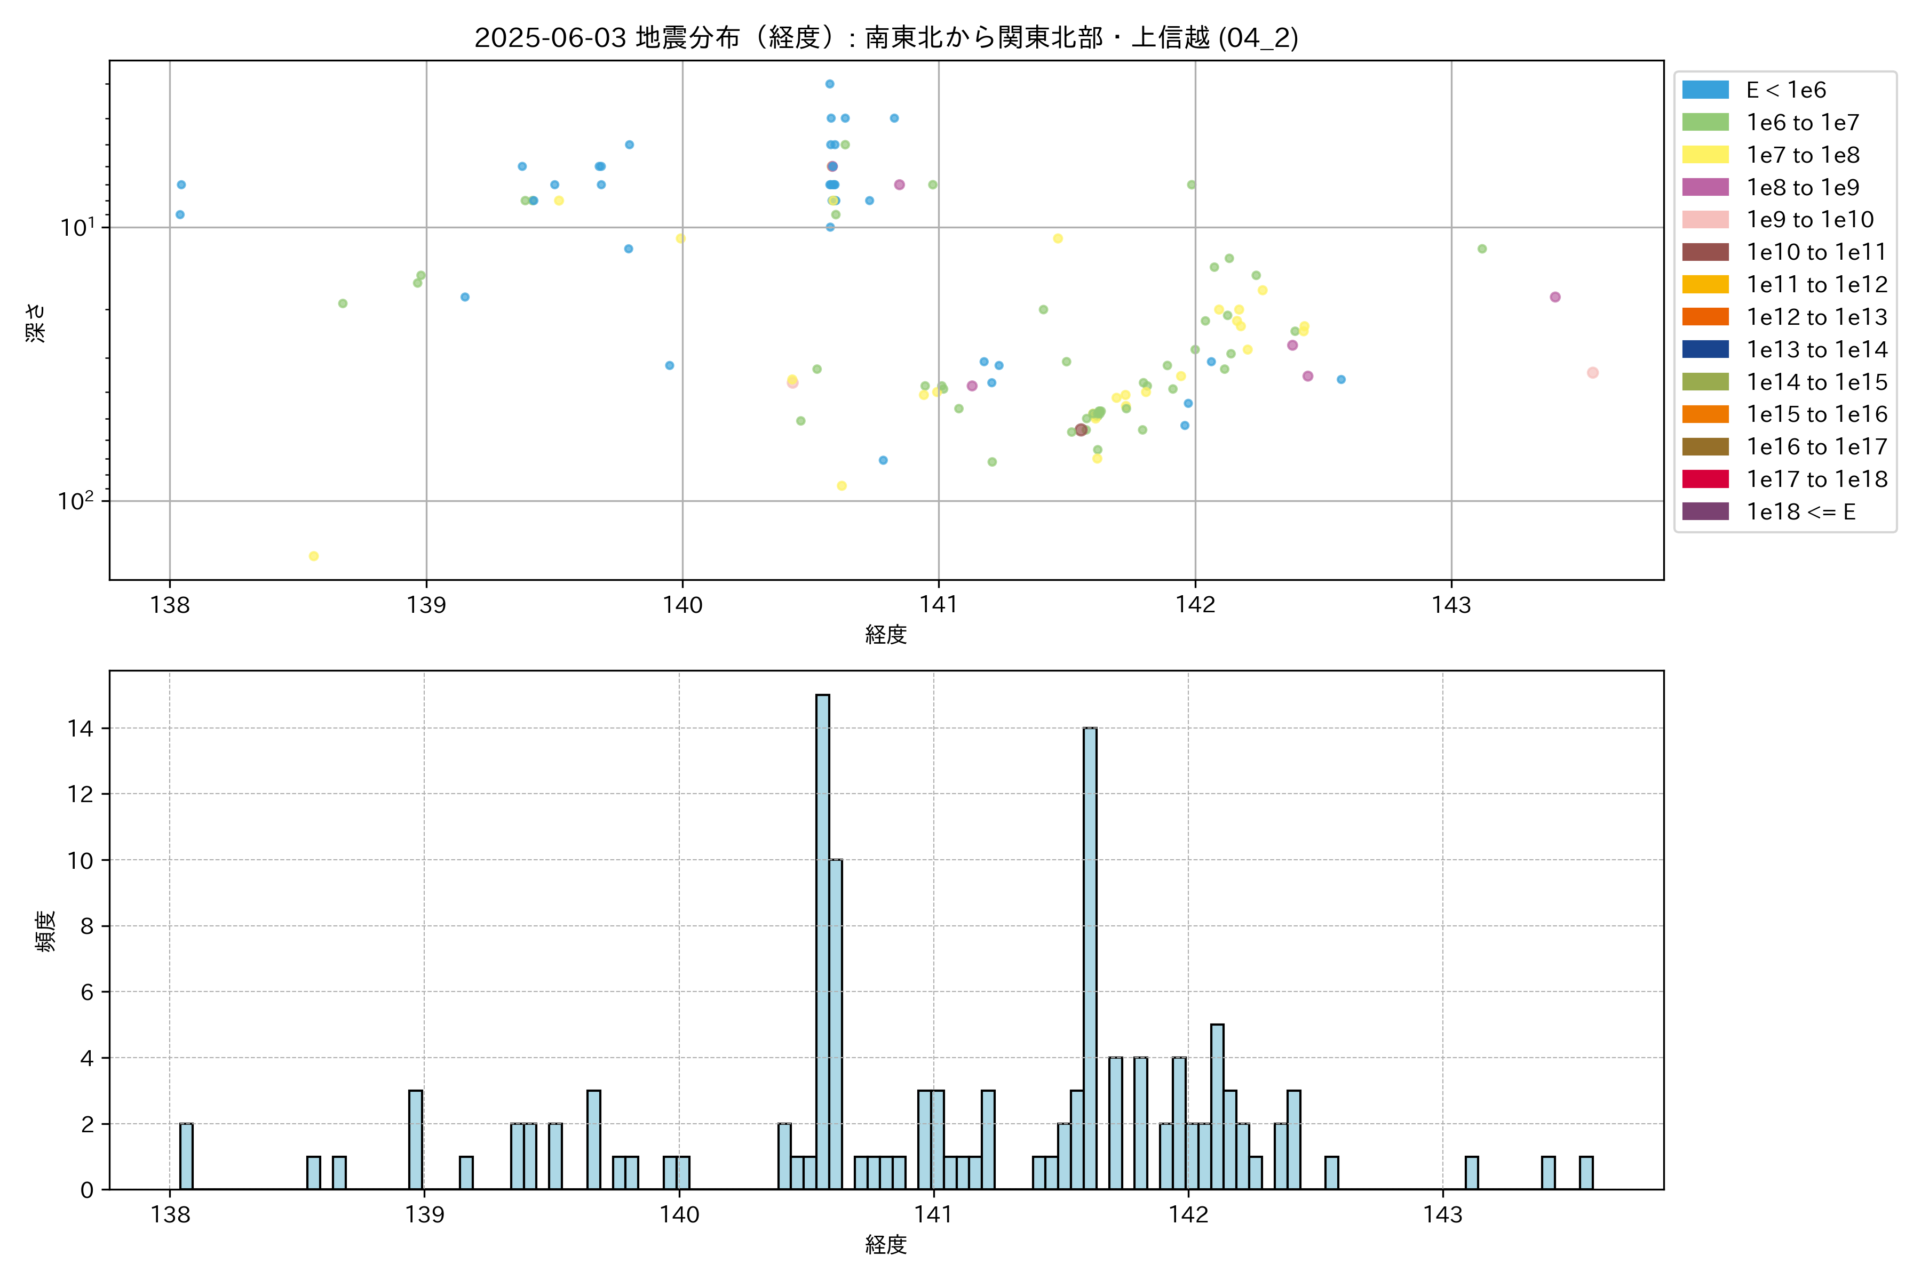Click the 頻度 y-axis label on histogram

[x=46, y=931]
